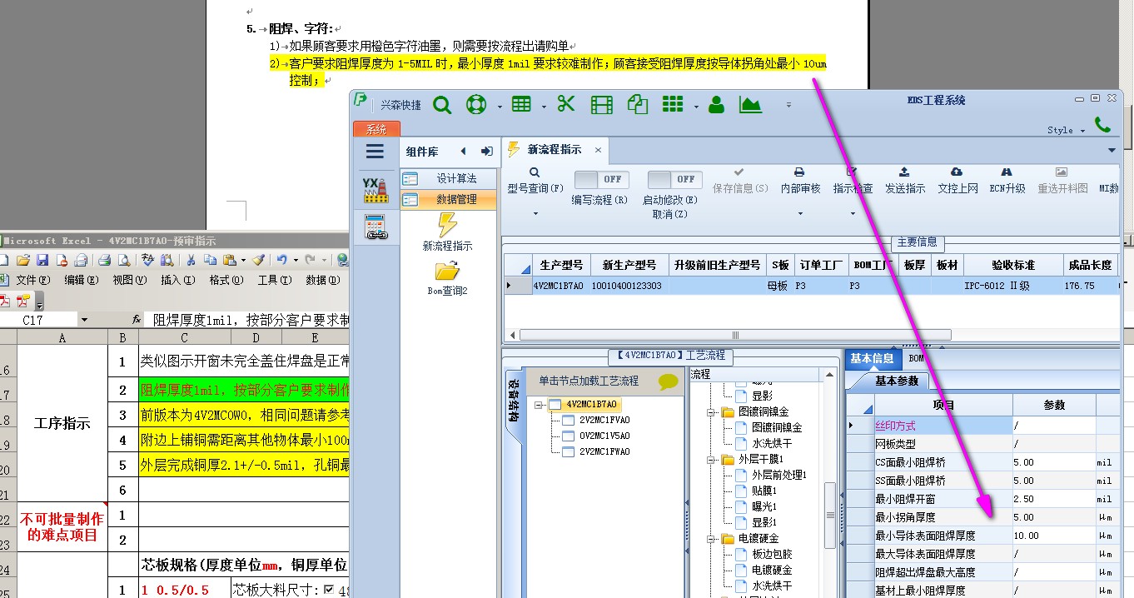Viewport: 1134px width, 598px height.
Task: Open the Bom查询2 folder icon
Action: coord(447,271)
